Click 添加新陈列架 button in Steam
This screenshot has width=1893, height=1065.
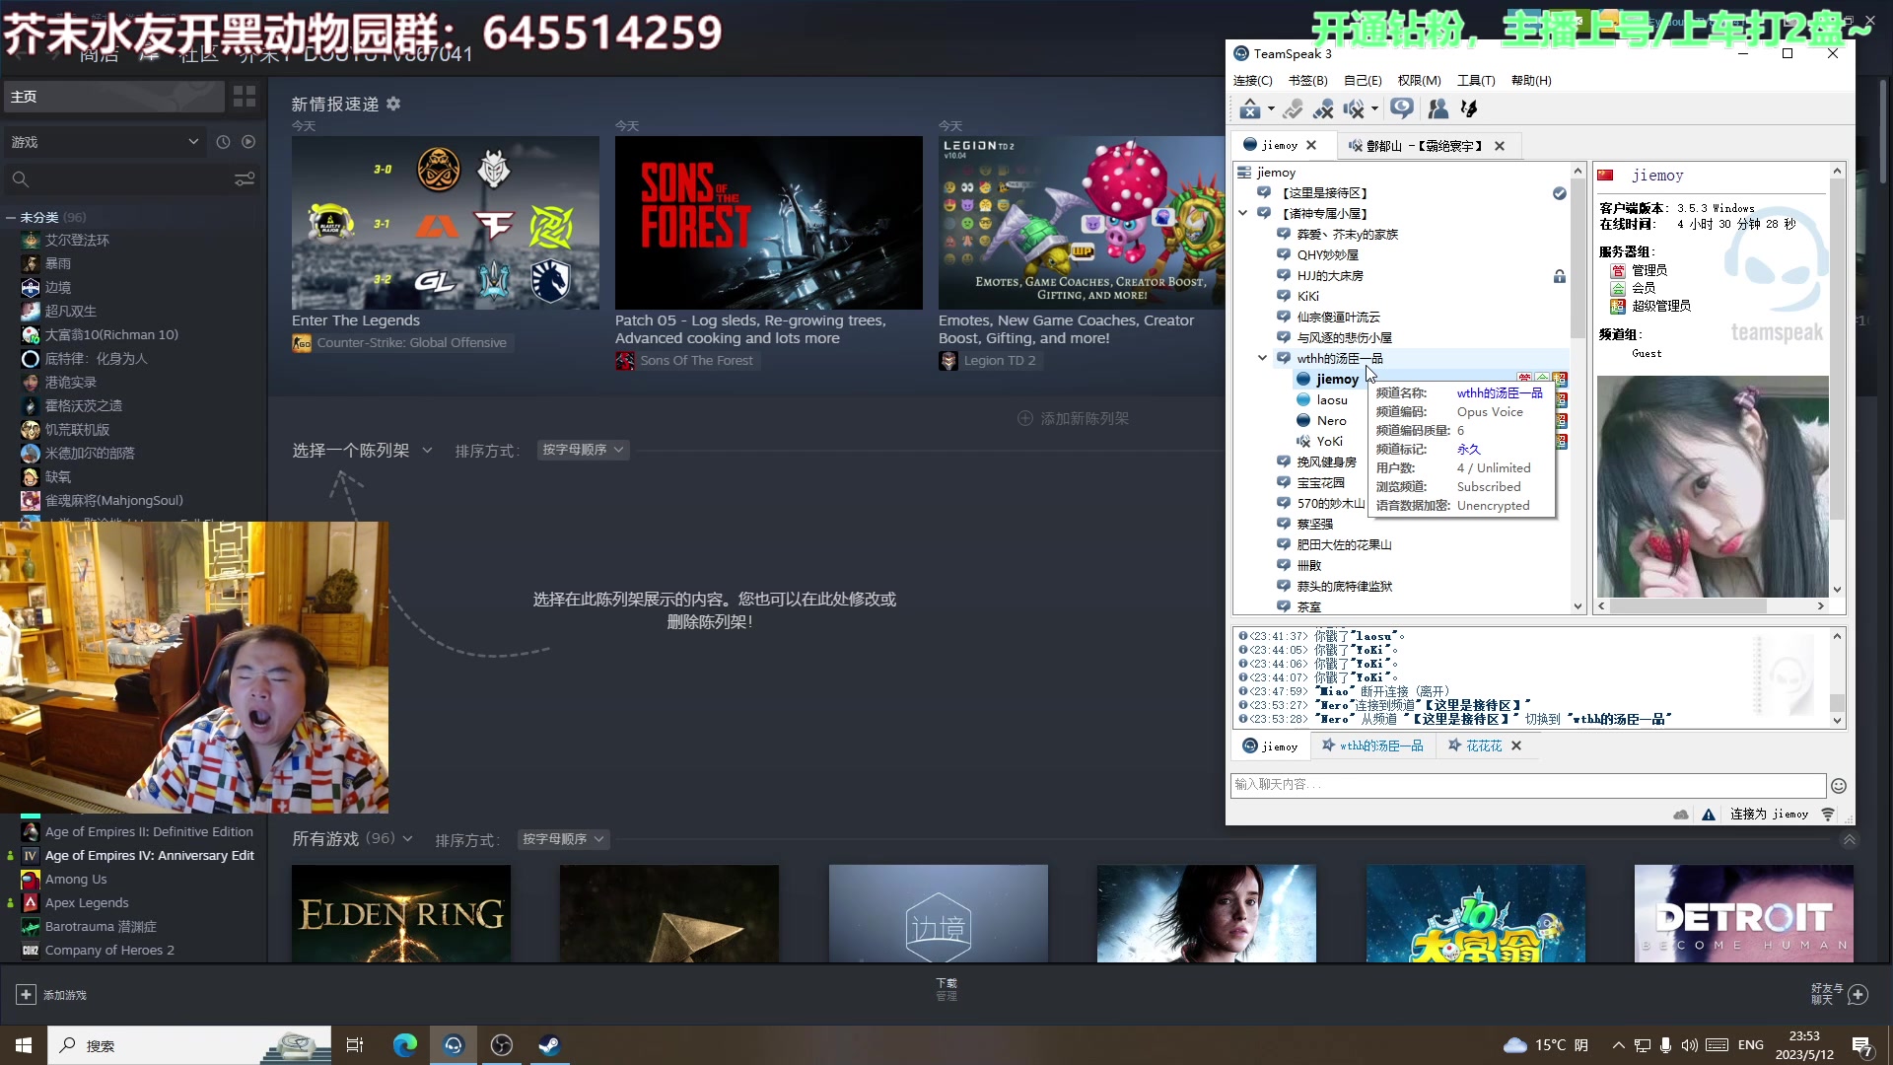(1073, 419)
